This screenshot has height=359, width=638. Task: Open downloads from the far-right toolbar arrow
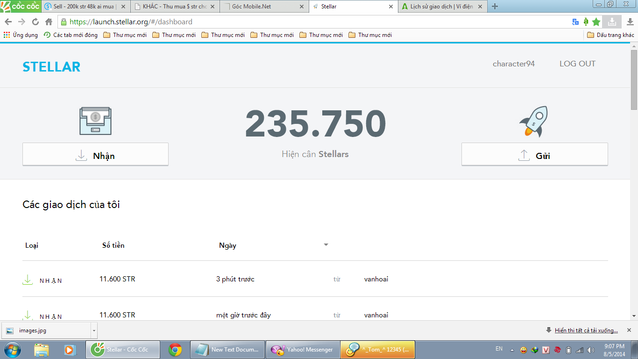pos(630,22)
